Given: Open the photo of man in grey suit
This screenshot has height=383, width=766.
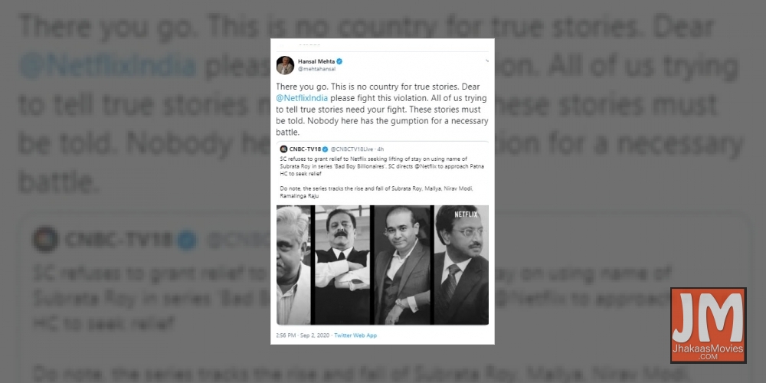Looking at the screenshot, I should pos(403,265).
